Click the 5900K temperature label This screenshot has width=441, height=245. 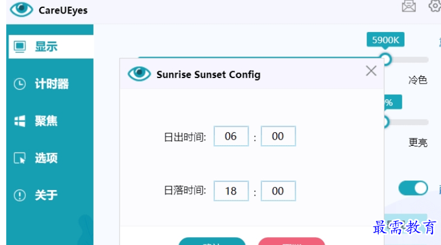tap(385, 40)
